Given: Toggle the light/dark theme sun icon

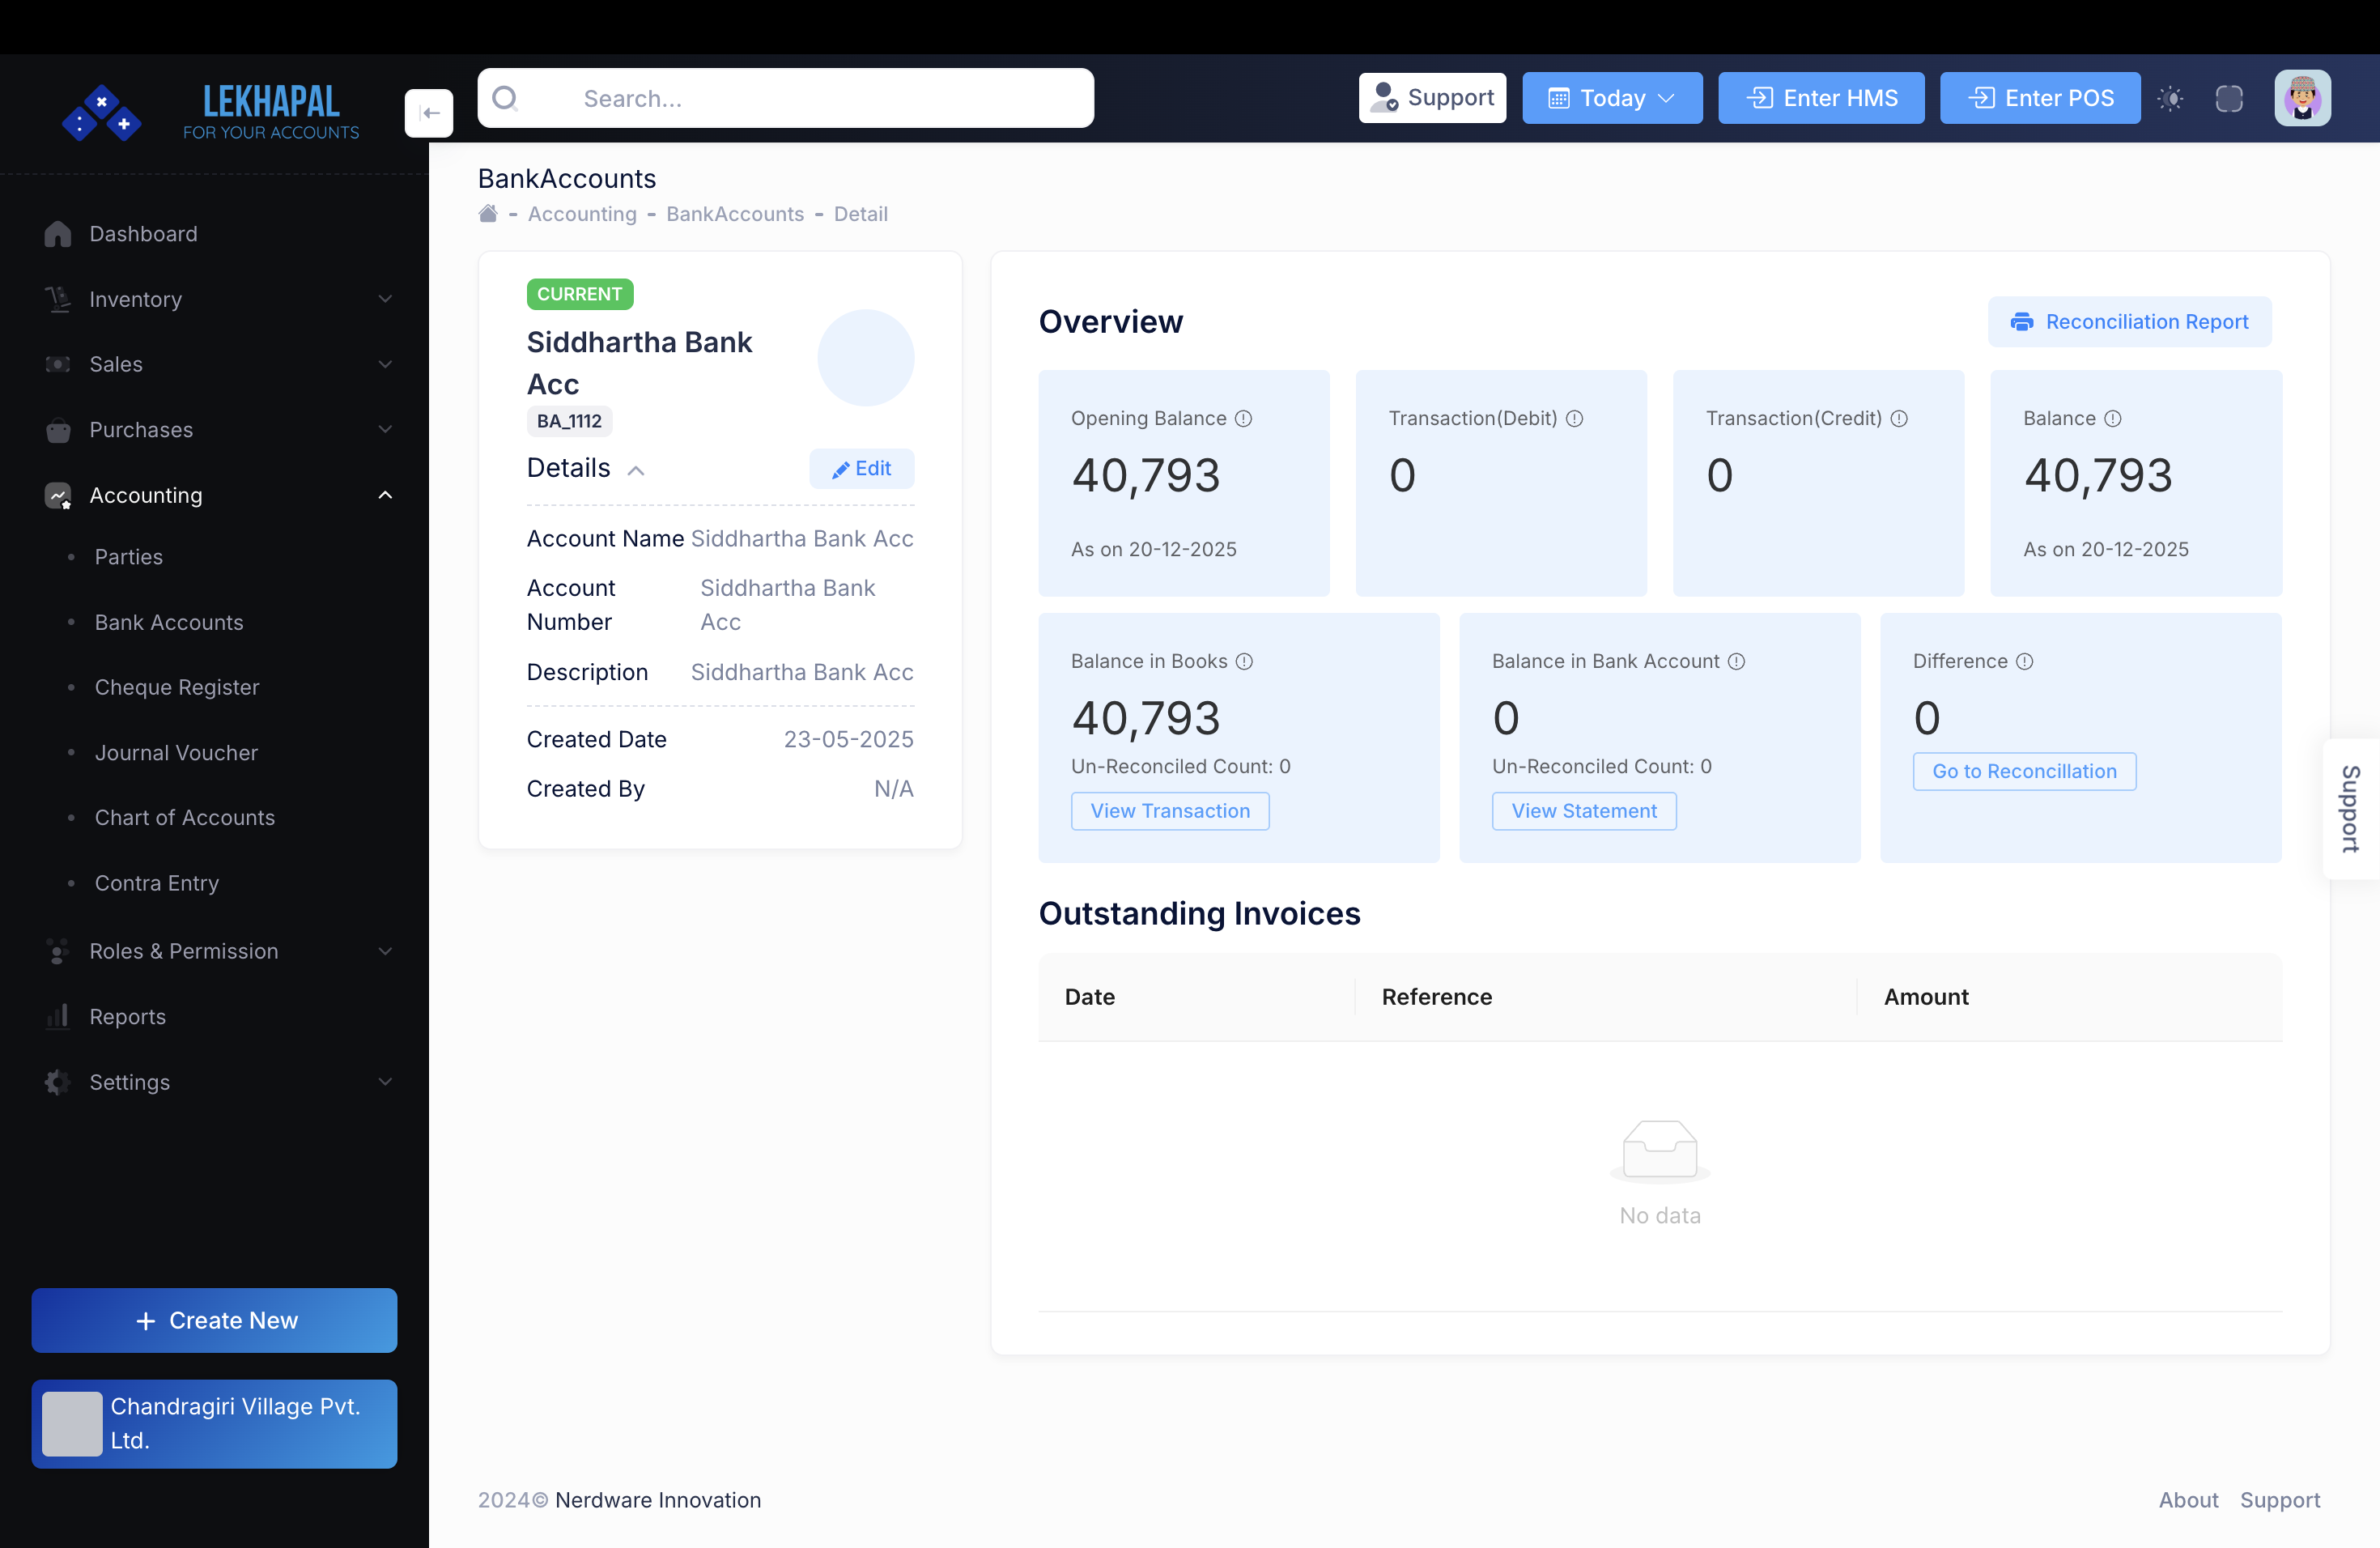Looking at the screenshot, I should (2170, 98).
